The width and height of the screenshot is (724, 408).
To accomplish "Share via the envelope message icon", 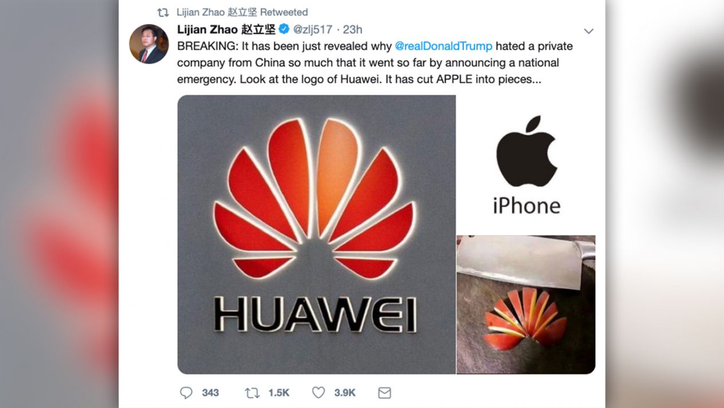I will point(384,393).
